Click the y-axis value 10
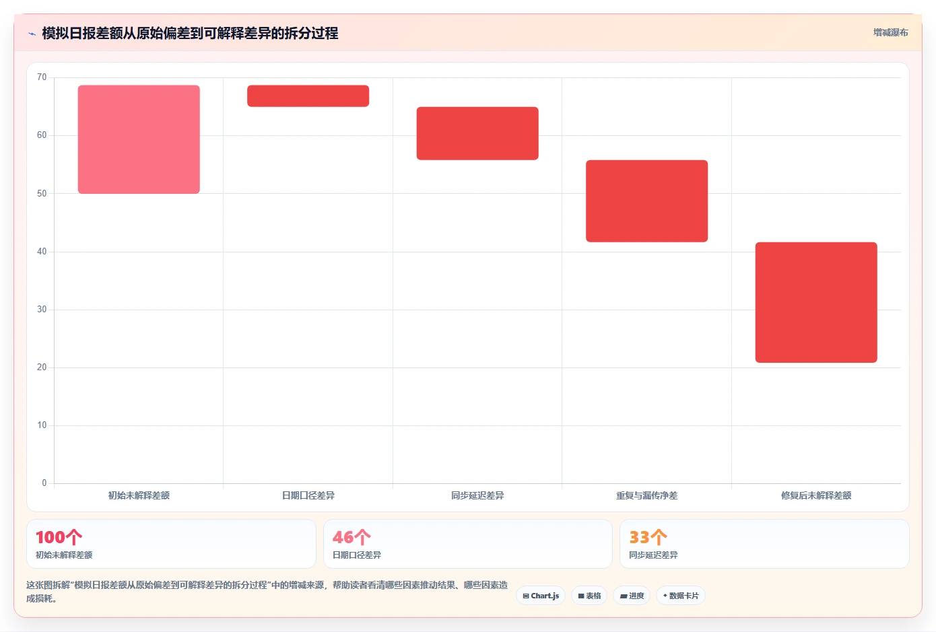 pyautogui.click(x=42, y=425)
